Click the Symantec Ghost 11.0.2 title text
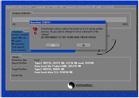 point(20,7)
